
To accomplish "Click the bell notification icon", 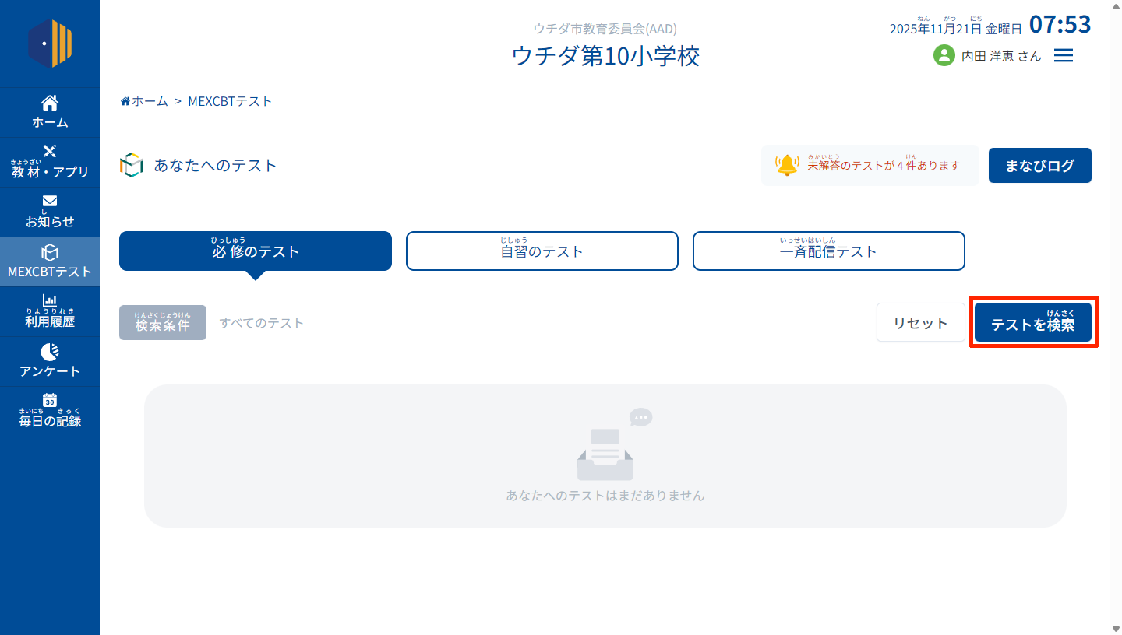I will 787,165.
